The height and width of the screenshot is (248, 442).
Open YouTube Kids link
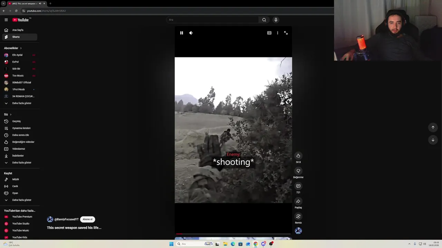pos(20,237)
